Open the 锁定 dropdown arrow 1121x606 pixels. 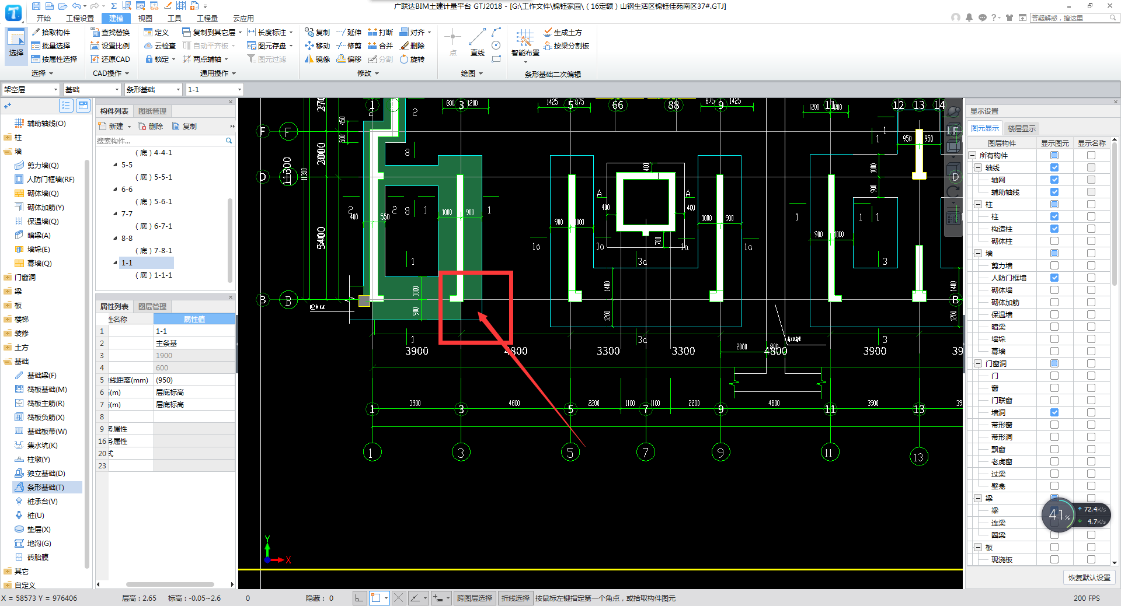pos(173,59)
